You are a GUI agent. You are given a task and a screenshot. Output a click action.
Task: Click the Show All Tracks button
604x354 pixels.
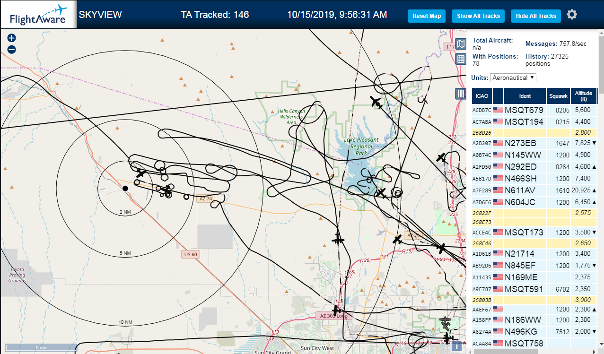coord(478,16)
